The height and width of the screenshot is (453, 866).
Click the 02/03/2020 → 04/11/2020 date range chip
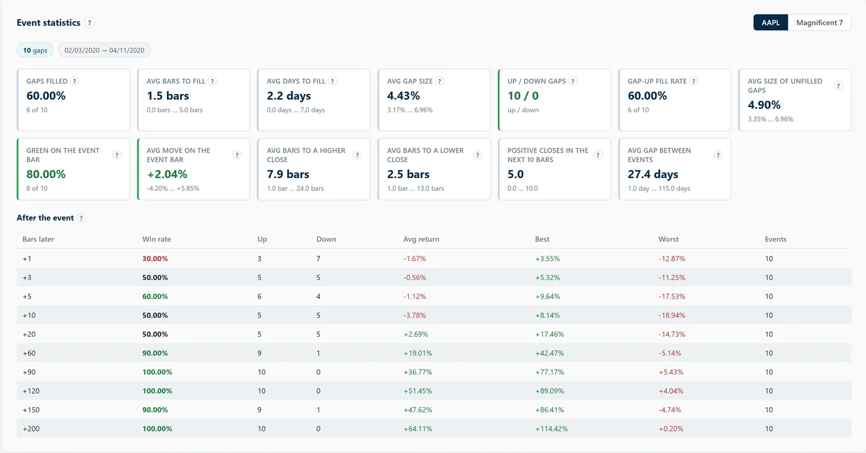[x=105, y=51]
